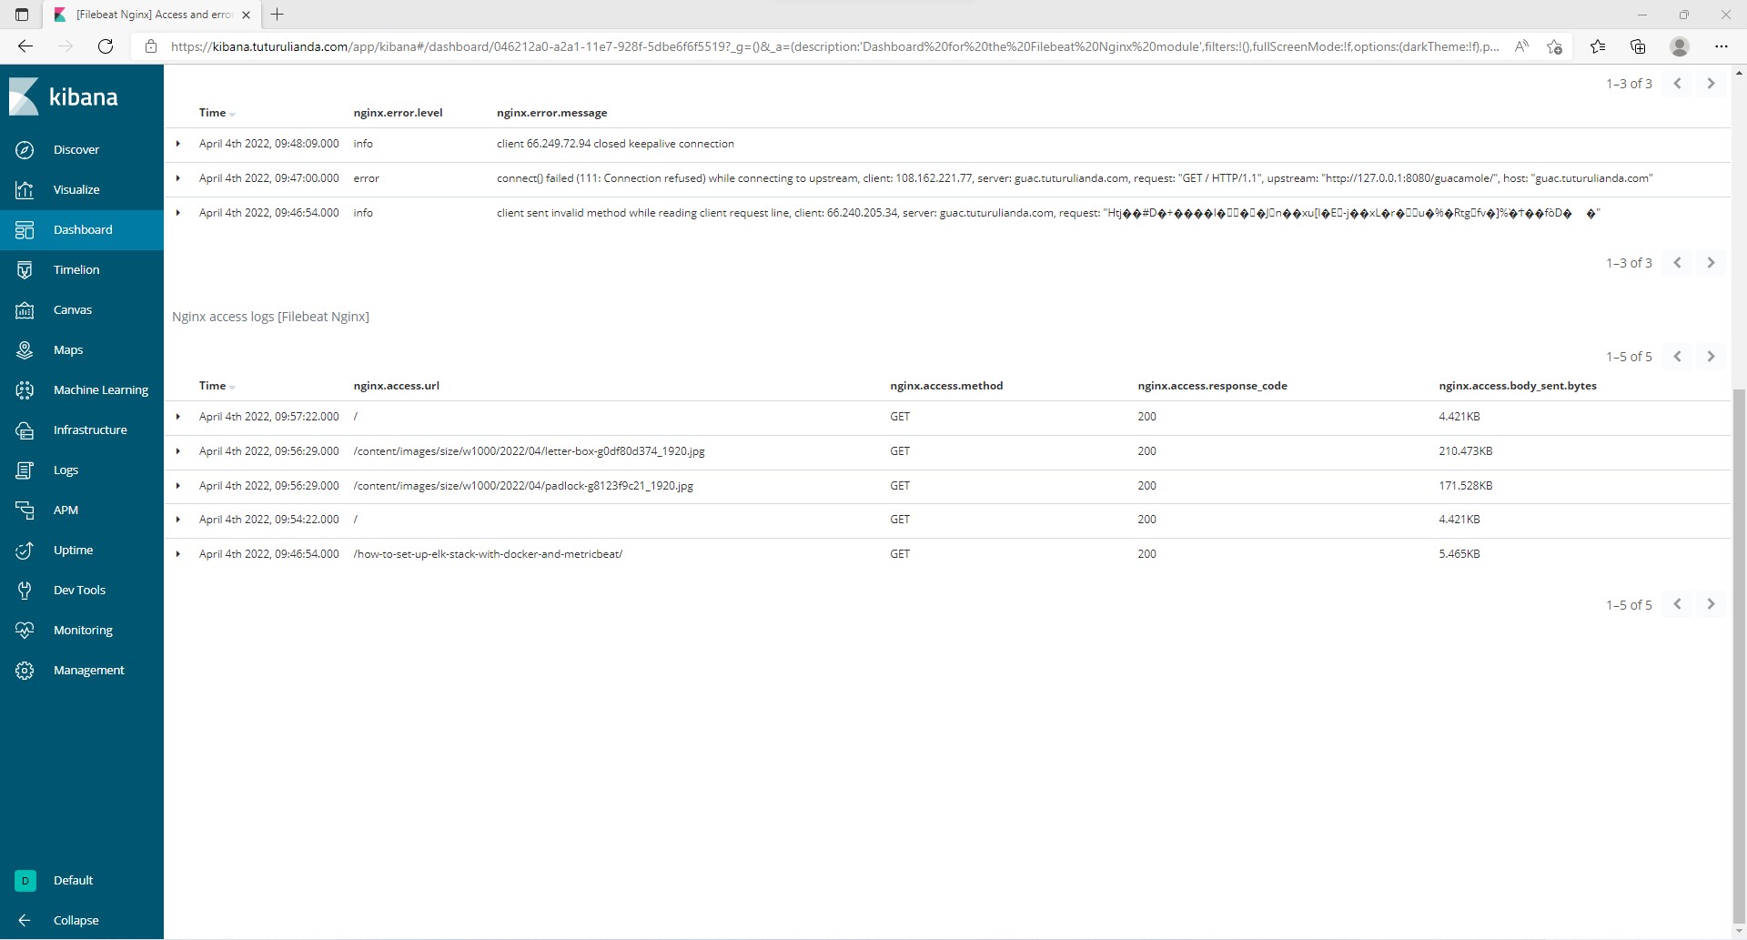Reload the page in browser
This screenshot has height=940, width=1747.
106,45
